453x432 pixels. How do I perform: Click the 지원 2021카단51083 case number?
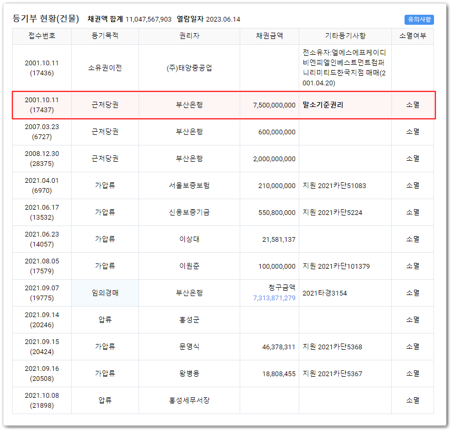coord(334,185)
